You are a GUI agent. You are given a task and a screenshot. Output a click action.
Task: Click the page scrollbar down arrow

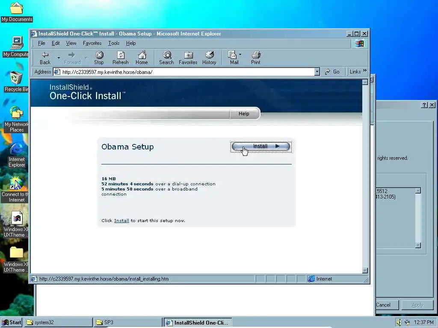365,270
